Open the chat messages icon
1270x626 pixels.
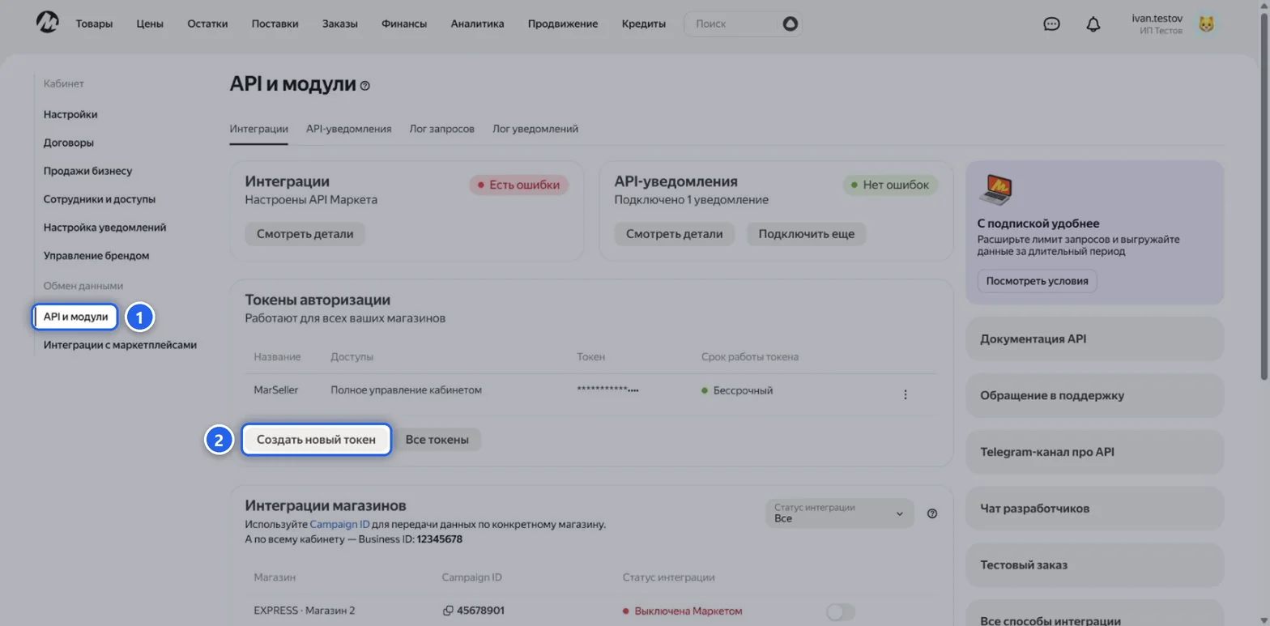point(1051,23)
